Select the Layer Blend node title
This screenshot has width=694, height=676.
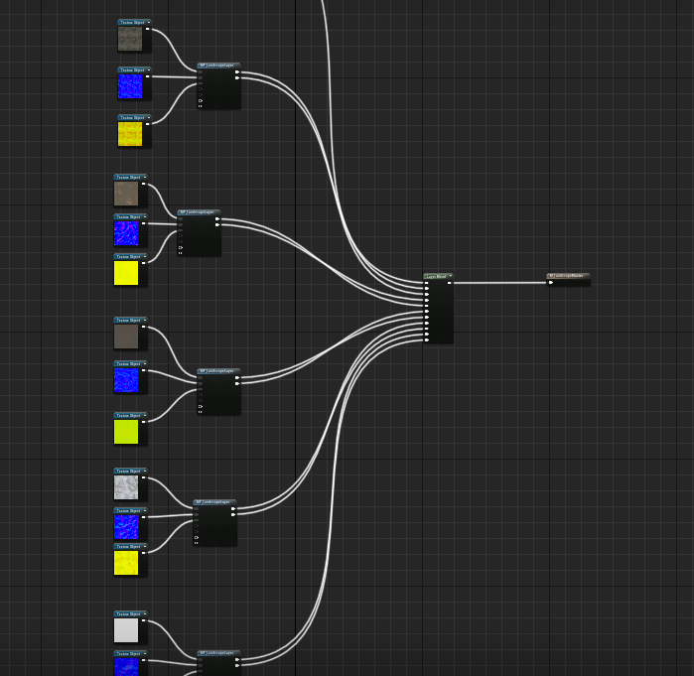tap(436, 277)
